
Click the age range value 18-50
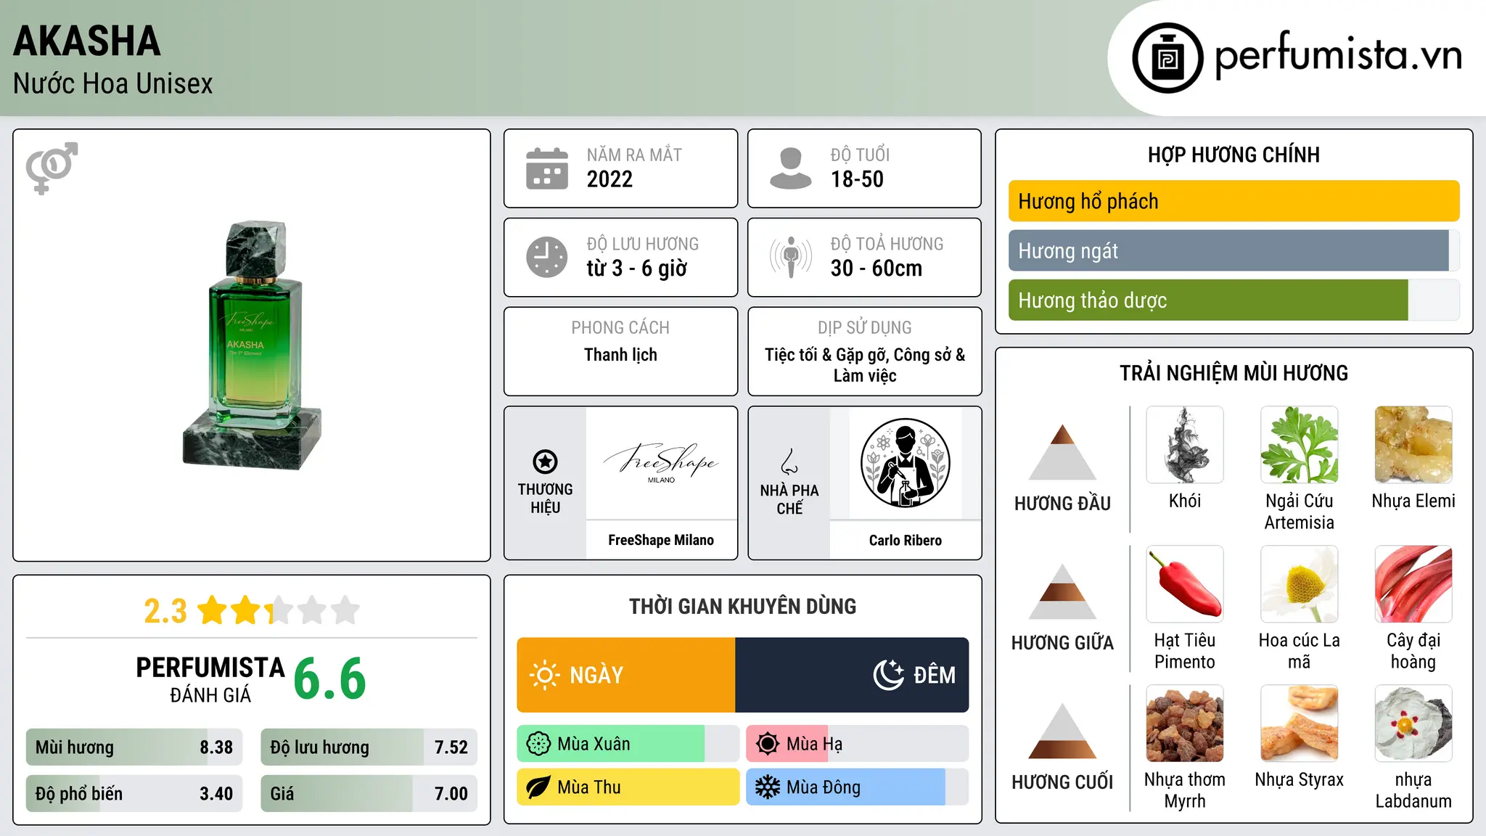857,179
